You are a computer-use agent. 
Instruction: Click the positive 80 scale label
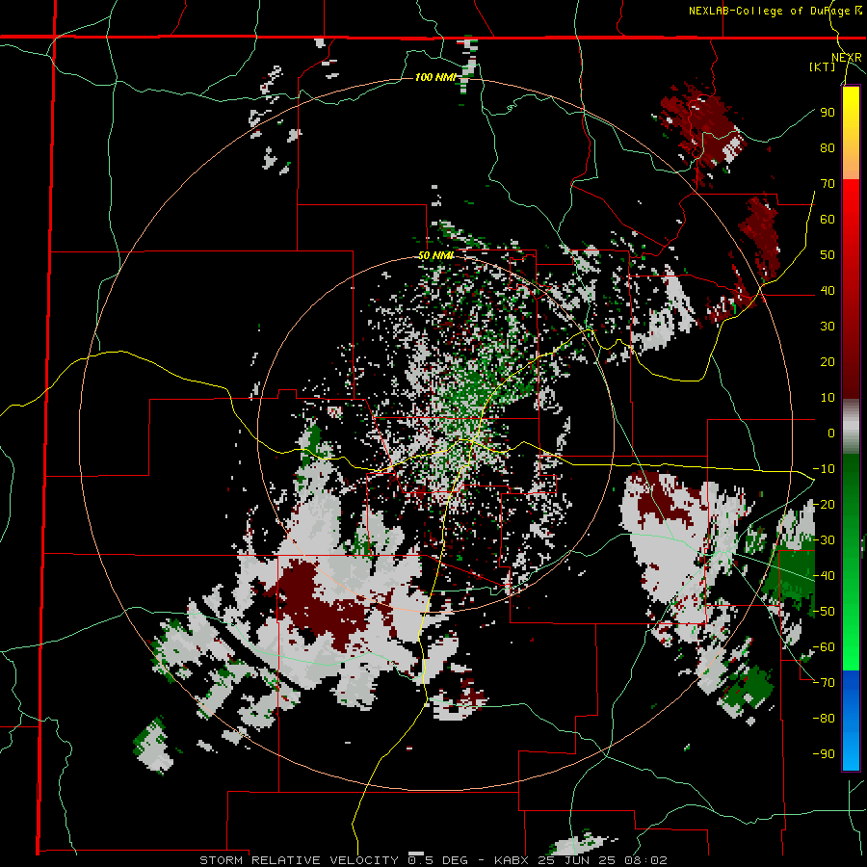coord(828,147)
